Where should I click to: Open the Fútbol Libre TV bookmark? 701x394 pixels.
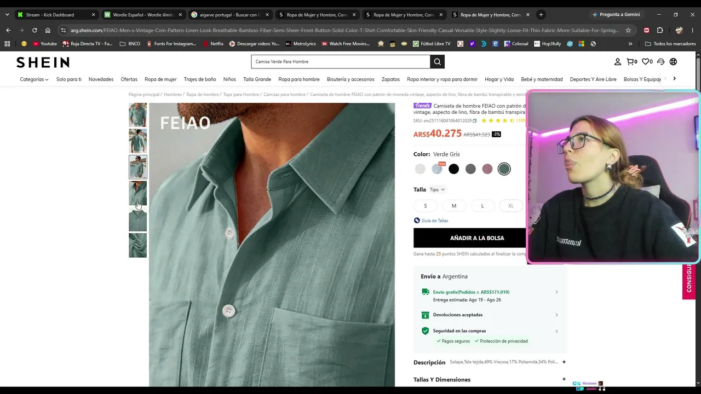click(432, 44)
